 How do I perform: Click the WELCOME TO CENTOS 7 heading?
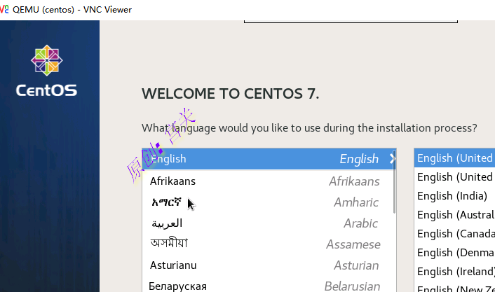pyautogui.click(x=230, y=94)
